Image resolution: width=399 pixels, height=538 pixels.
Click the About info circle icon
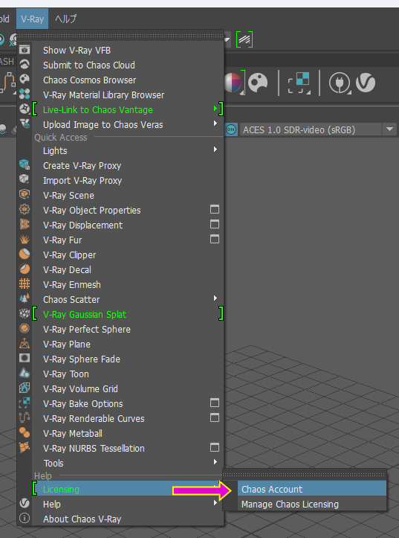coord(25,518)
